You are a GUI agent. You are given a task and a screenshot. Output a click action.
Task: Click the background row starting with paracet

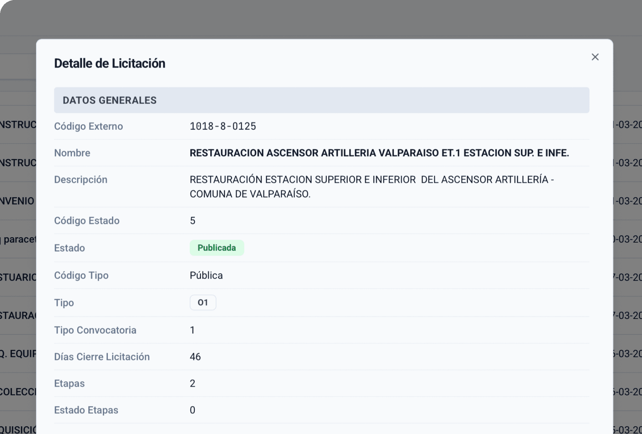18,239
